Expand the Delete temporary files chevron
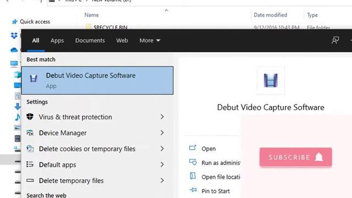 [x=162, y=180]
